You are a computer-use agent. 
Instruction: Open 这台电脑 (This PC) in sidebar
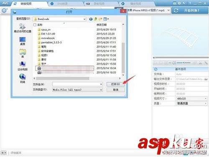tap(23, 66)
